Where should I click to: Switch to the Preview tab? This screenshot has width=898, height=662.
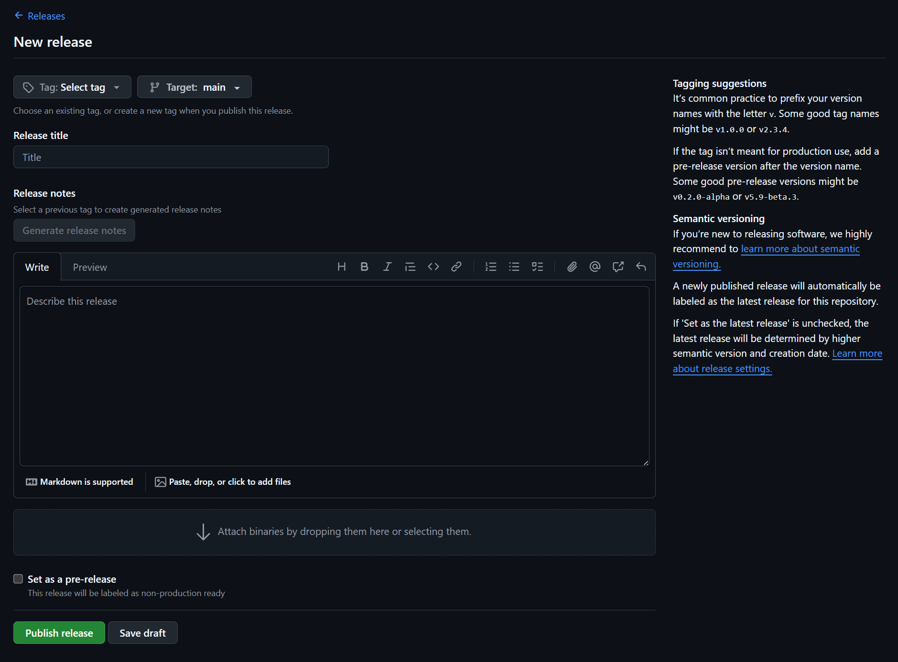click(x=90, y=267)
